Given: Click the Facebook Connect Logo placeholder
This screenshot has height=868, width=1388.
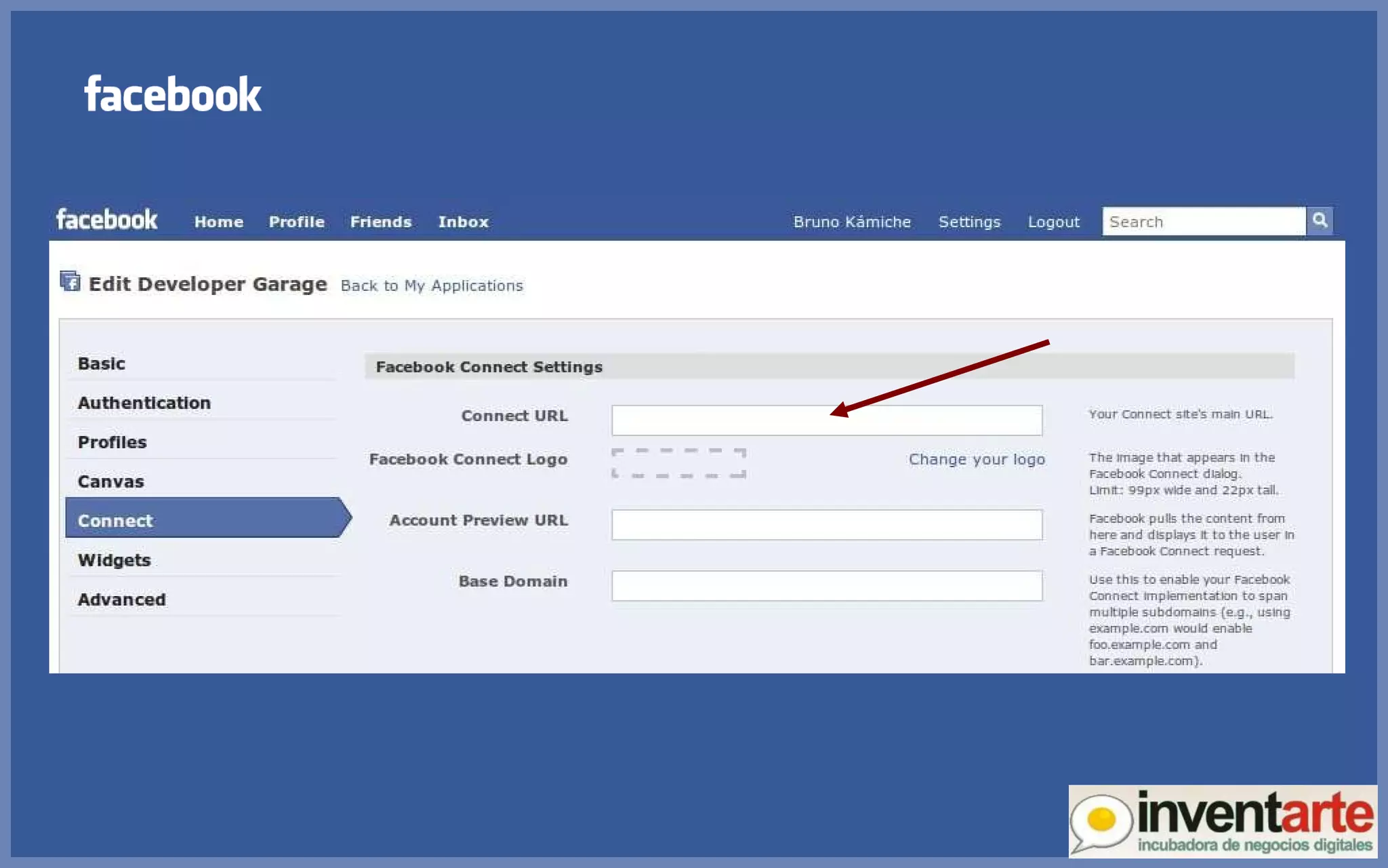Looking at the screenshot, I should point(678,463).
